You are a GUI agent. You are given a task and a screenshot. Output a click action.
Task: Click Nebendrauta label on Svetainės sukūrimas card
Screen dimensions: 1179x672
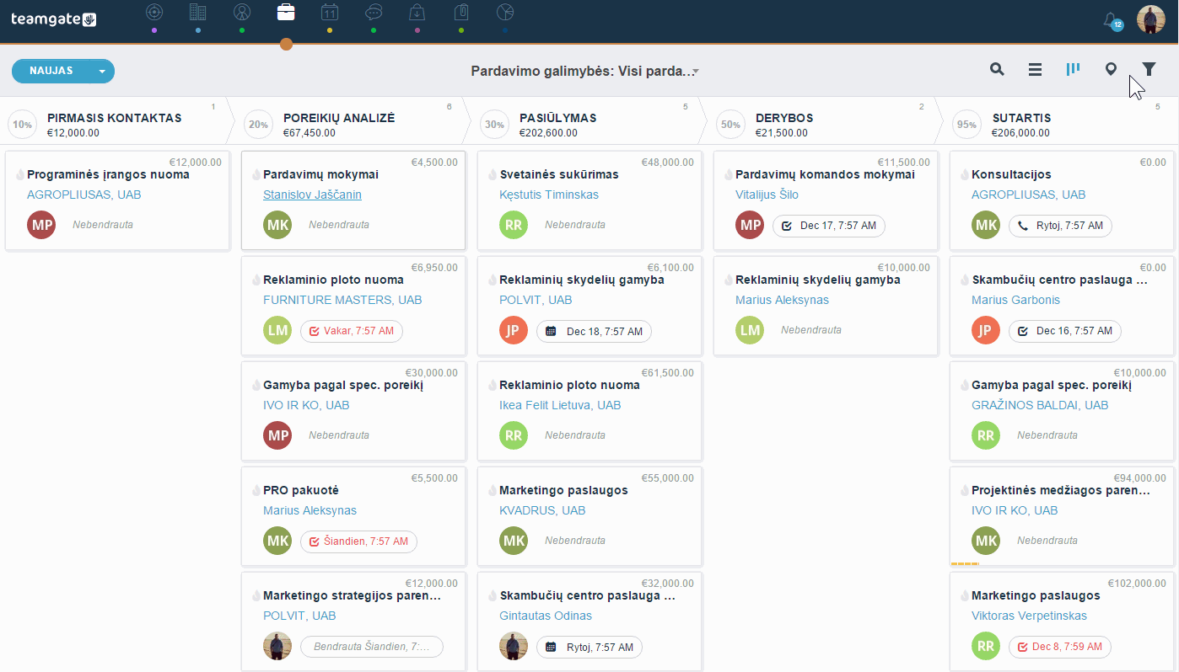(x=575, y=225)
